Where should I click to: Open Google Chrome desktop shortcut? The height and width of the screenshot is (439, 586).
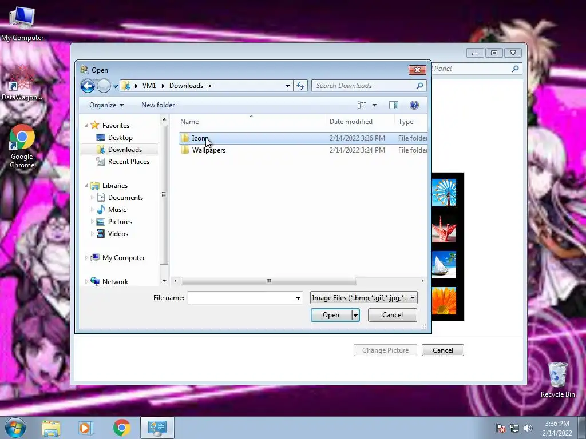coord(22,147)
